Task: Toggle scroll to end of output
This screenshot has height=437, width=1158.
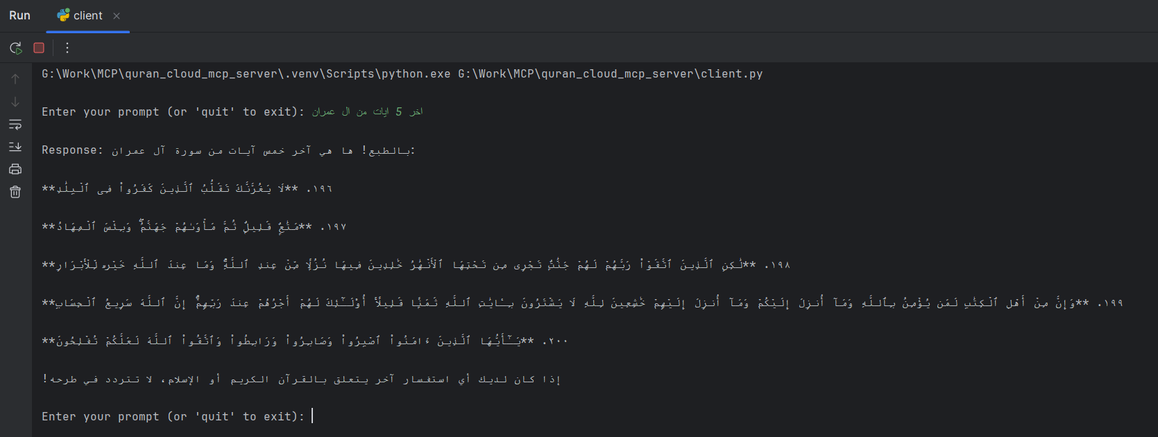Action: click(15, 147)
